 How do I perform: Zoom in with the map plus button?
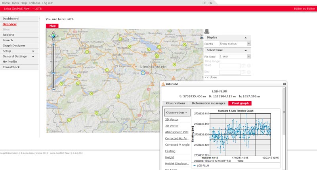53,44
